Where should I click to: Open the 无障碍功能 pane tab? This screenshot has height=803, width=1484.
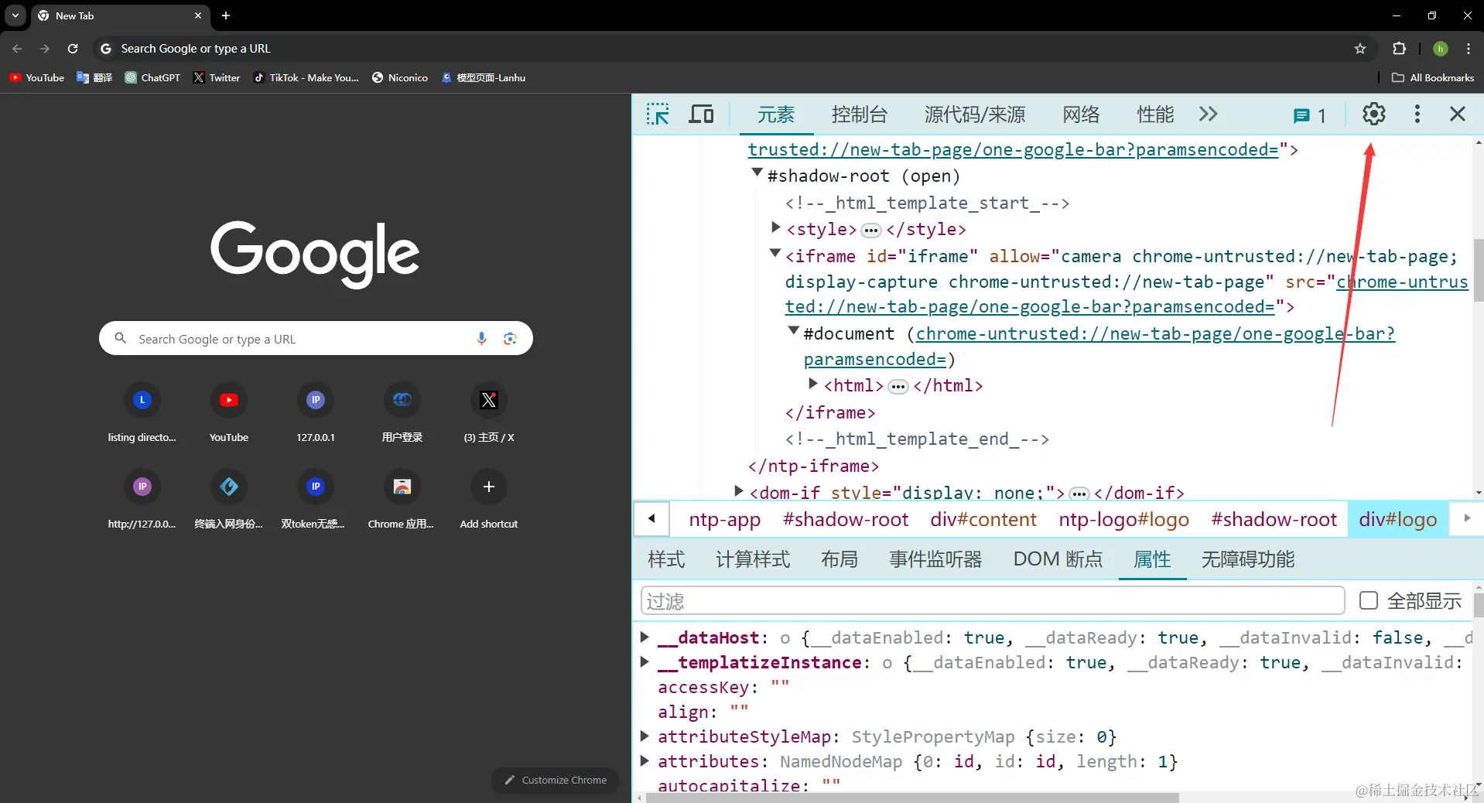(1247, 559)
